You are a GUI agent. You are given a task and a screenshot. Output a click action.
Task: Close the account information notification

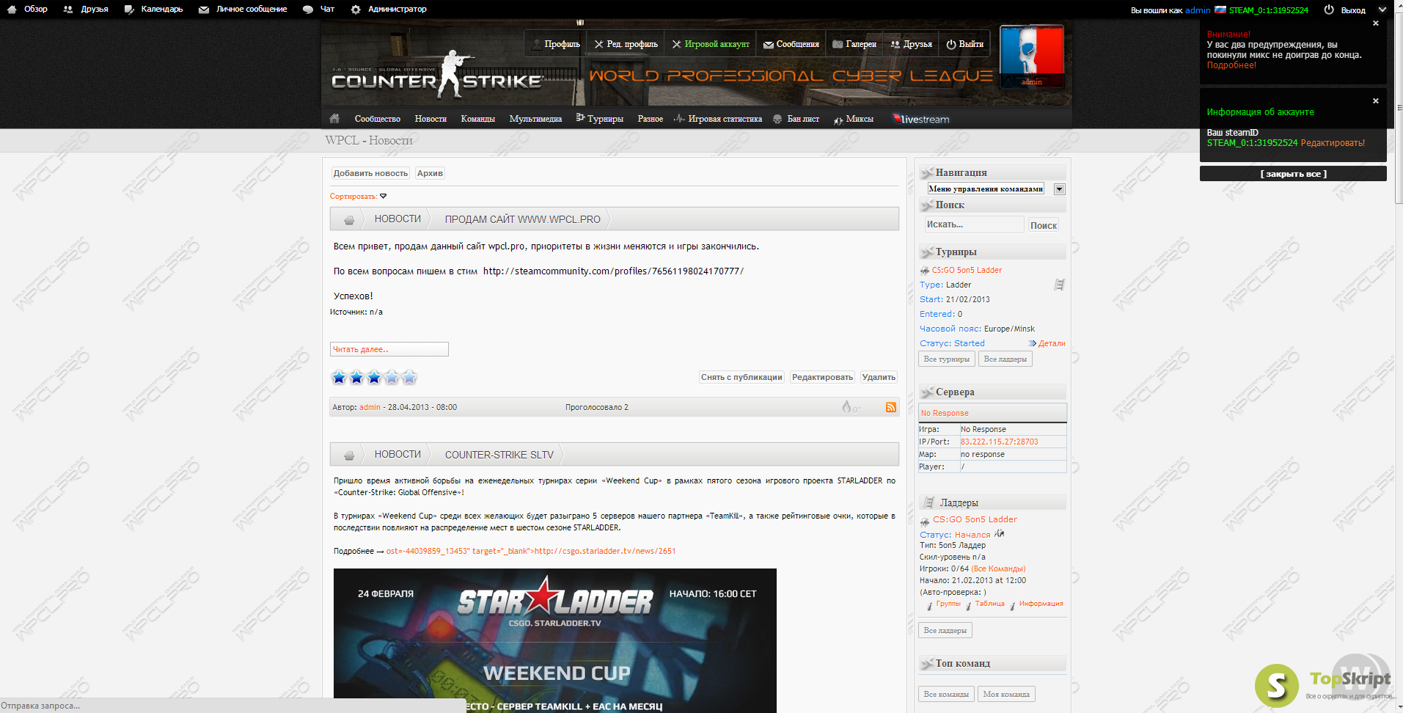click(1376, 101)
